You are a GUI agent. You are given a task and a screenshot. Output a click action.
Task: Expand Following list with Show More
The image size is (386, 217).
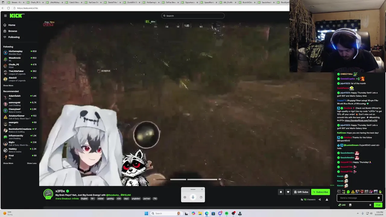coord(8,86)
